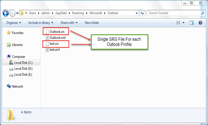Select the Users breadcrumb segment
The width and height of the screenshot is (208, 125).
(32, 13)
